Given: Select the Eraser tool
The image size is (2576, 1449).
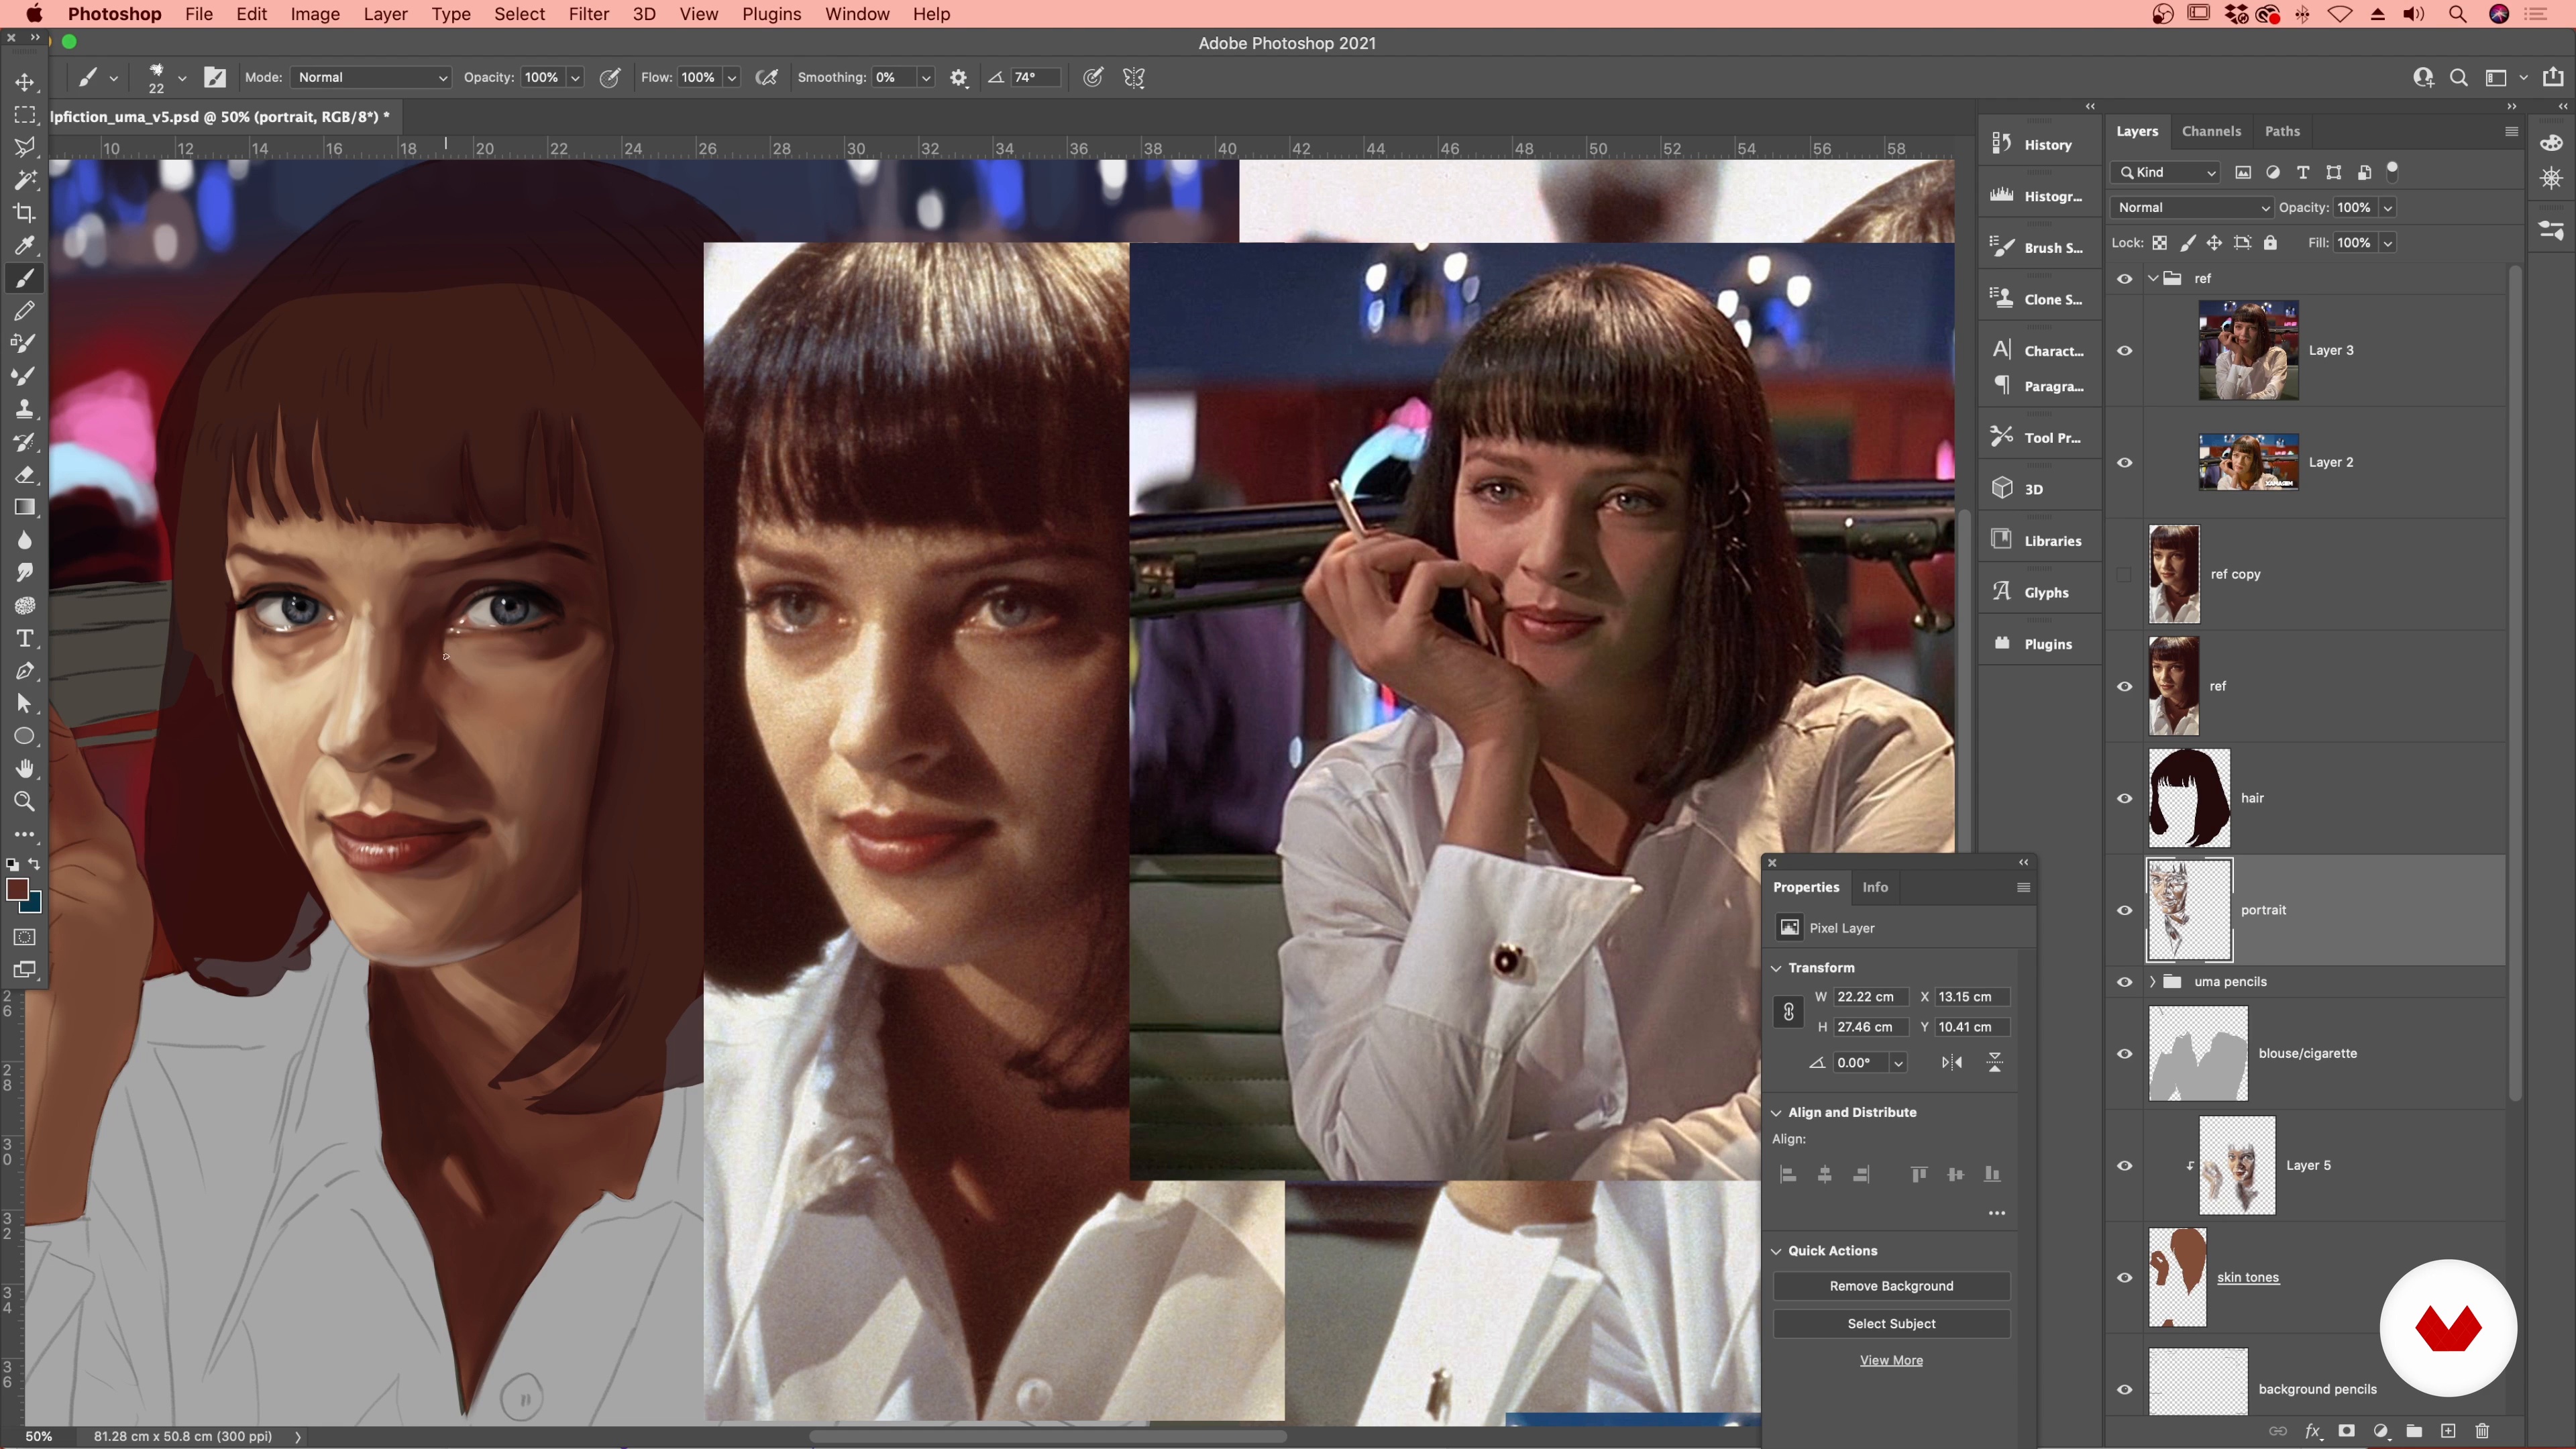Looking at the screenshot, I should 24,474.
